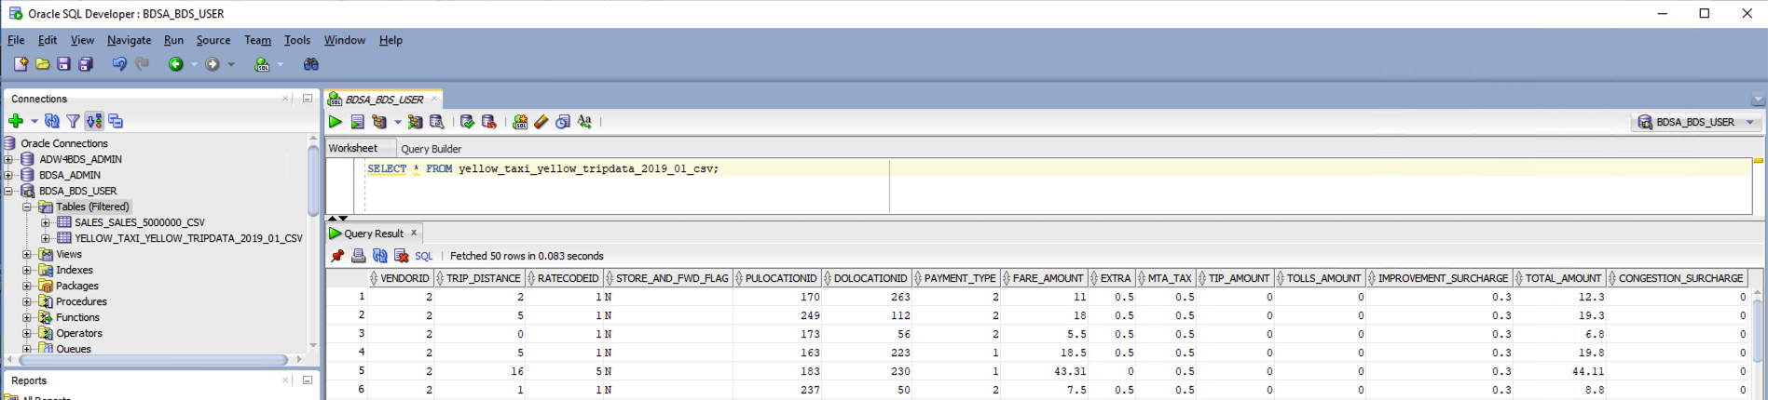The image size is (1768, 400).
Task: Select the BDSA_BDS_USER editor tab
Action: 383,99
